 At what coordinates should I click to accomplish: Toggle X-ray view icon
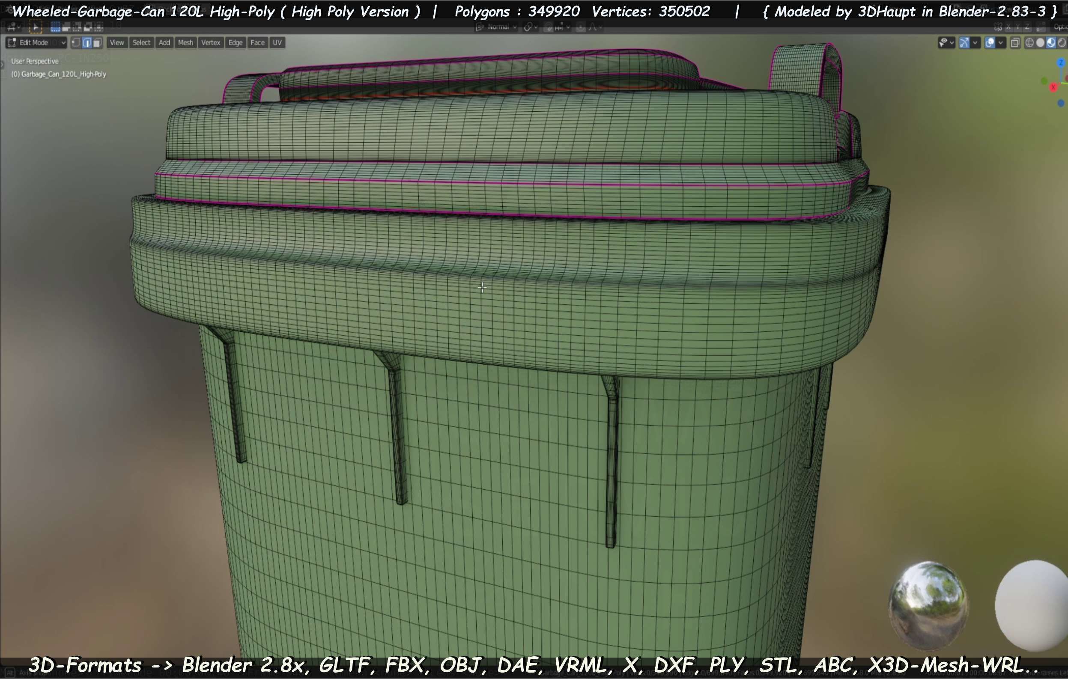point(1015,42)
